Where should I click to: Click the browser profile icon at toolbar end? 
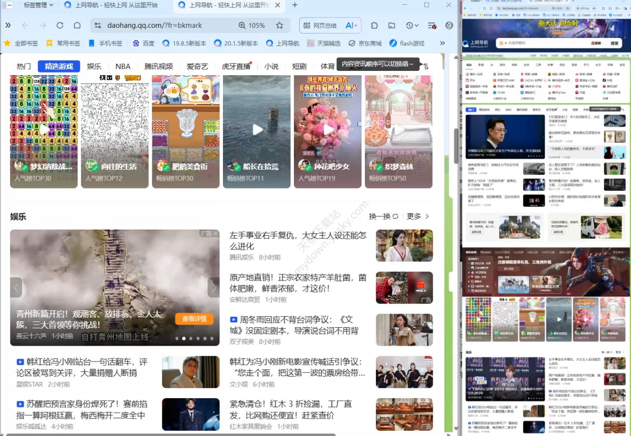[450, 25]
